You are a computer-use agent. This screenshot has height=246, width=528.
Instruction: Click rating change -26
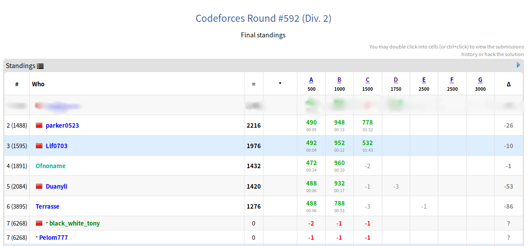click(x=508, y=125)
